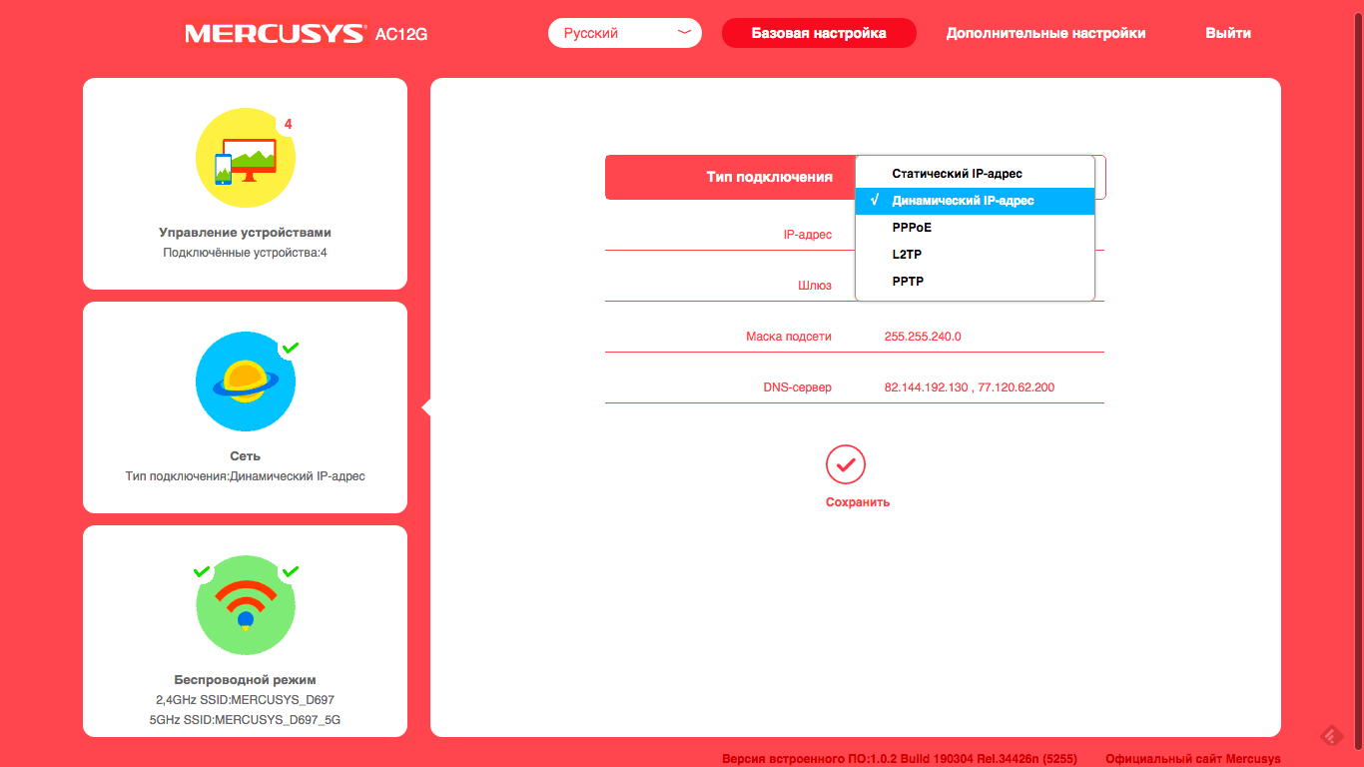Choose PPPoE connection type

(x=912, y=228)
